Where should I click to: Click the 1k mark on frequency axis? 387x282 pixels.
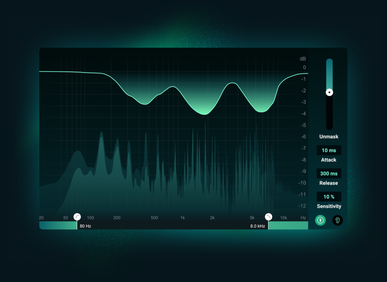[x=183, y=218]
